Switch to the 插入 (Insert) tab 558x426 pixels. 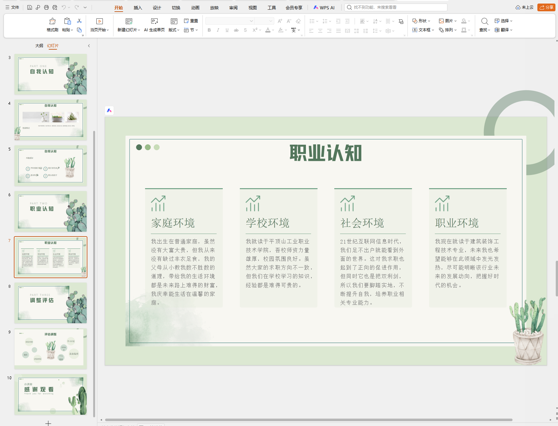(138, 8)
